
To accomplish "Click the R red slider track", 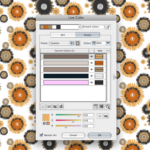I will [x=68, y=115].
